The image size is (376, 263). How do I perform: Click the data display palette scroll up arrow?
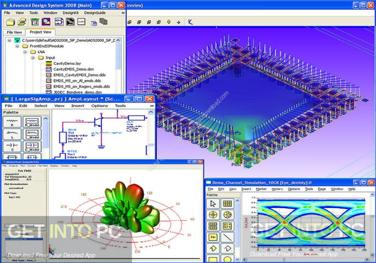tap(237, 201)
